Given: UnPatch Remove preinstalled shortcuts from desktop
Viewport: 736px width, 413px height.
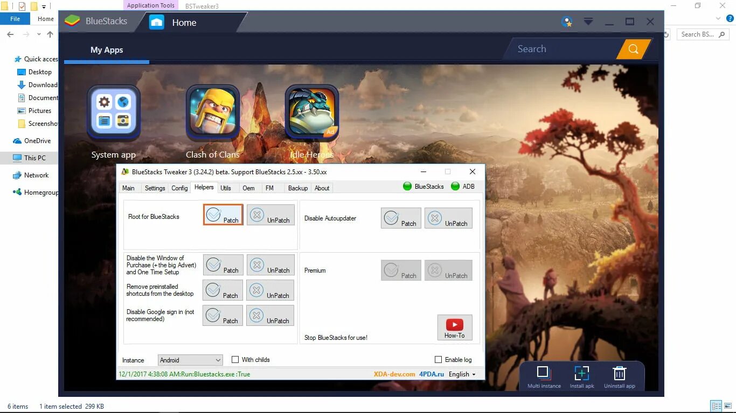Looking at the screenshot, I should [x=270, y=290].
